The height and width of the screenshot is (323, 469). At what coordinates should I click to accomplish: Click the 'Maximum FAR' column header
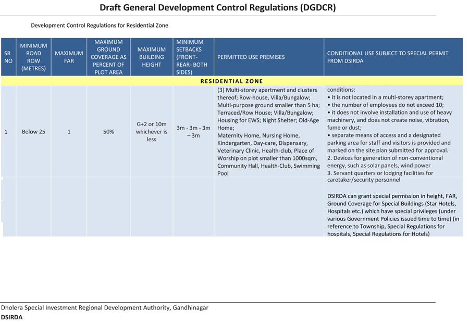(69, 57)
